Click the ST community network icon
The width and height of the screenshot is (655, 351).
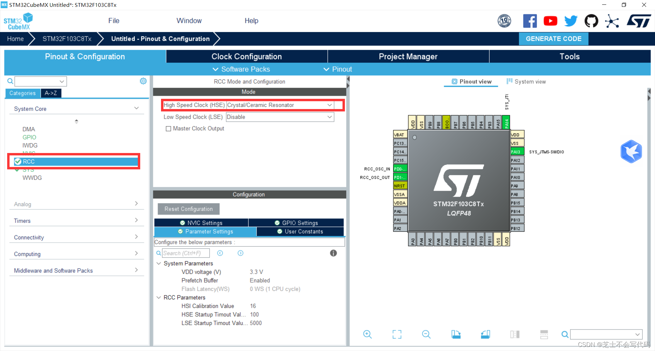(612, 21)
